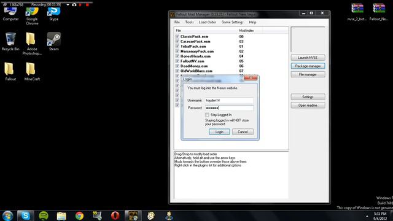Image resolution: width=393 pixels, height=221 pixels.
Task: Show hidden system tray icons arrow
Action: pyautogui.click(x=367, y=216)
